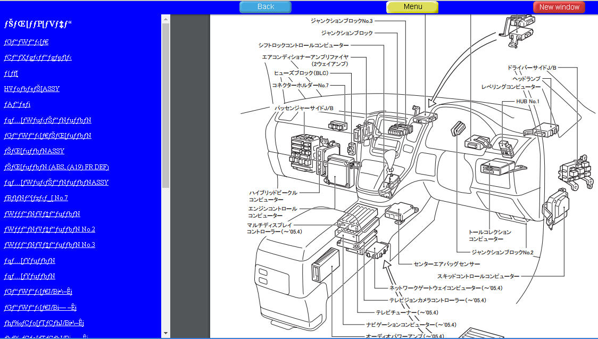Open the sidebar link "fŠfŒ[fuffbfNASSY"

click(34, 151)
